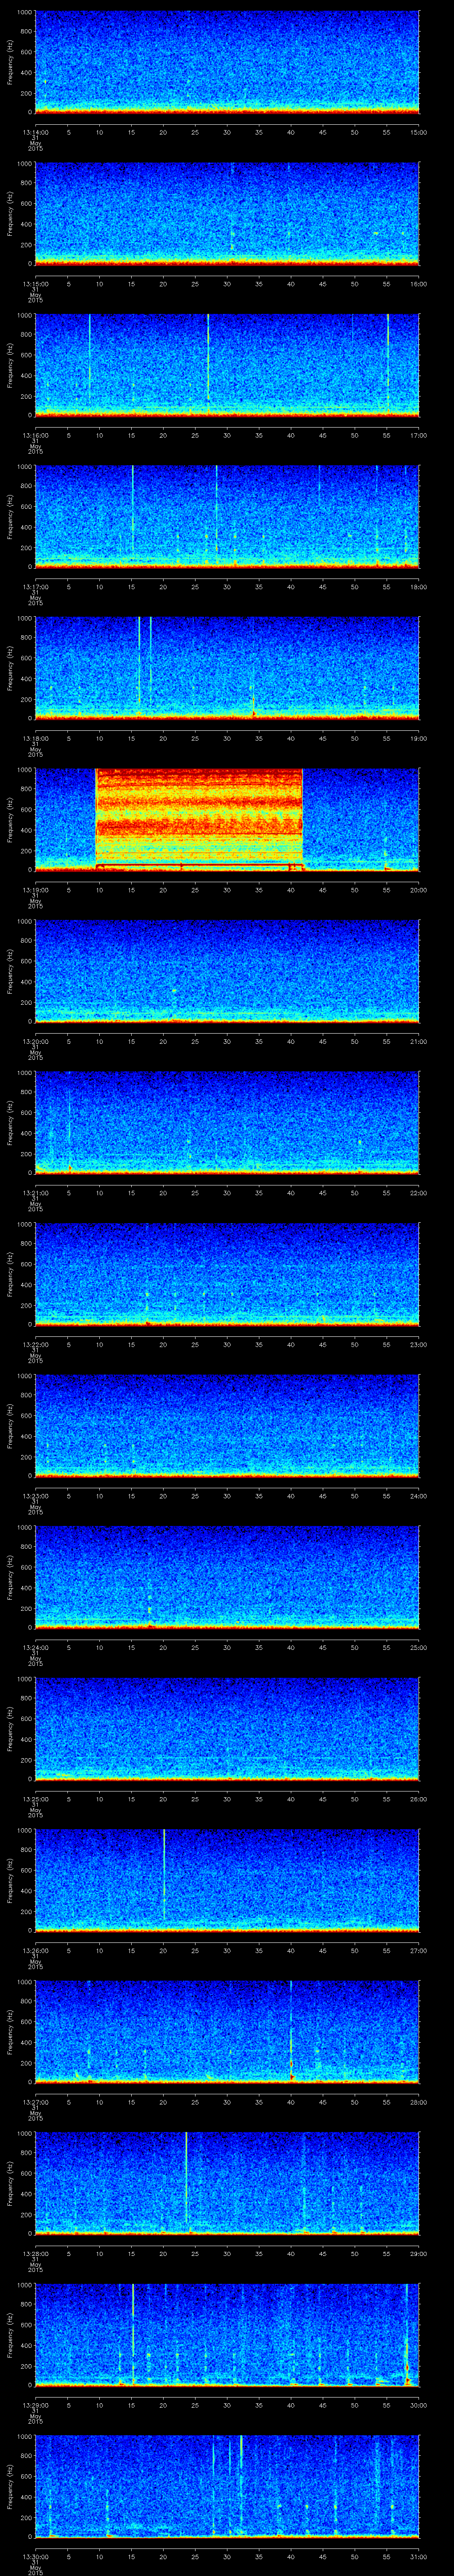This screenshot has width=454, height=2576.
Task: Click the 13:18:00 start time label
Action: pos(35,738)
